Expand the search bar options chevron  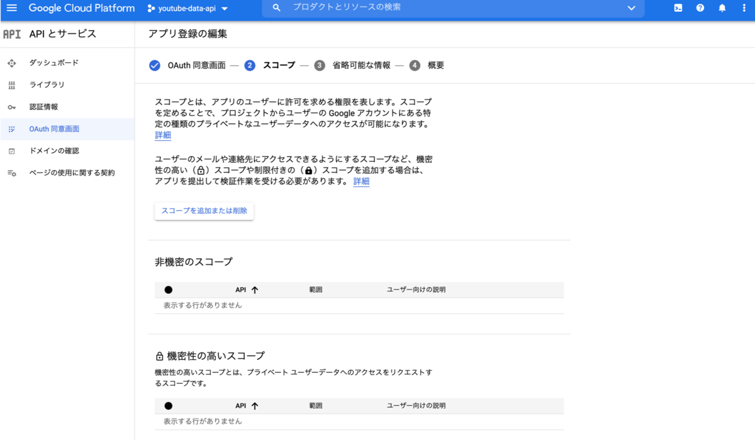click(631, 9)
